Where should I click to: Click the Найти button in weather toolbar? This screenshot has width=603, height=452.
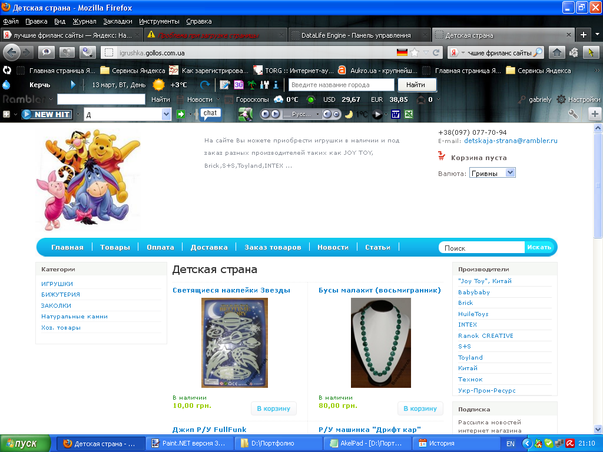(x=416, y=85)
